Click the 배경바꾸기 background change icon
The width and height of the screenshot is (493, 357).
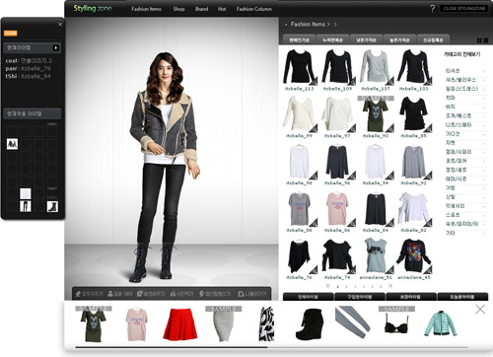point(140,294)
